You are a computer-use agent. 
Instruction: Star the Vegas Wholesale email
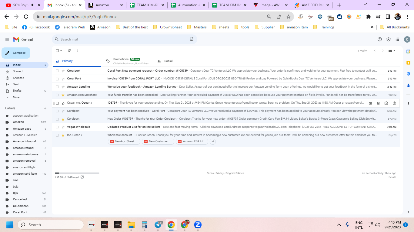(x=63, y=127)
